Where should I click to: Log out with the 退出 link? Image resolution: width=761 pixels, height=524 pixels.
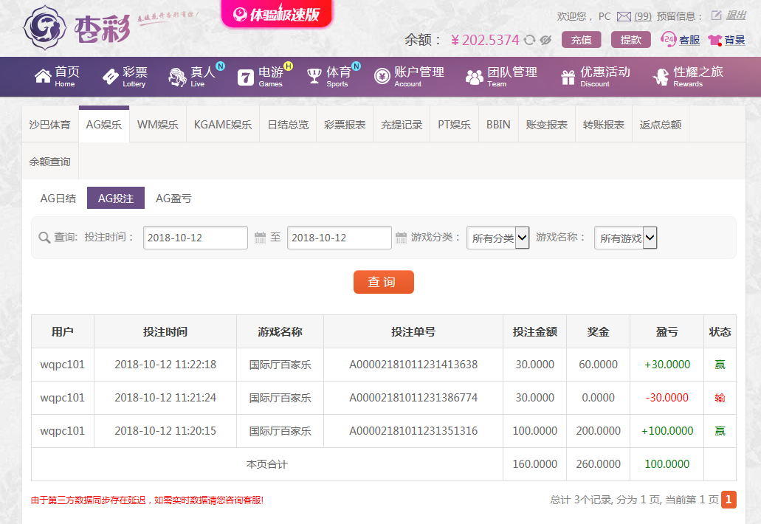pyautogui.click(x=736, y=15)
